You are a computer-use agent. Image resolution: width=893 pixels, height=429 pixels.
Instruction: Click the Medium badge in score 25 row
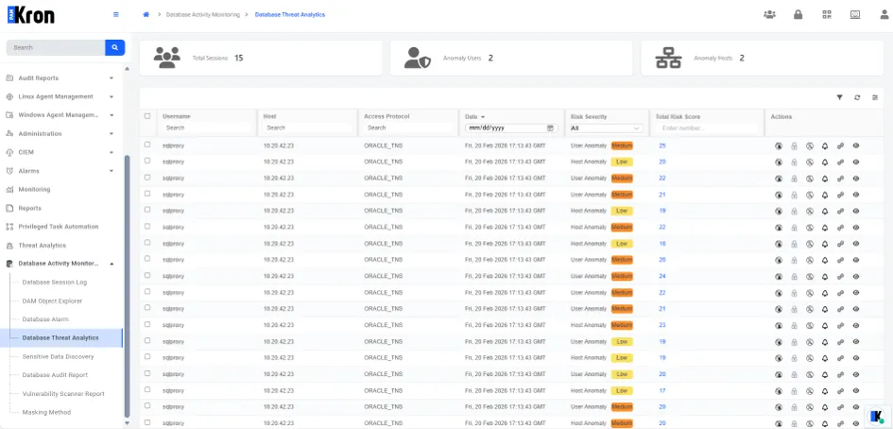622,146
